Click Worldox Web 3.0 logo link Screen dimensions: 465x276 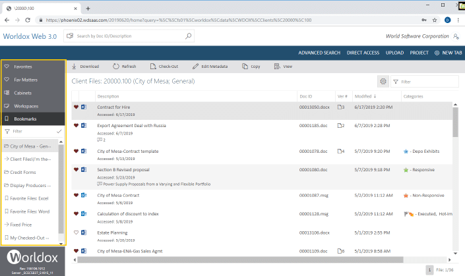[x=30, y=36]
